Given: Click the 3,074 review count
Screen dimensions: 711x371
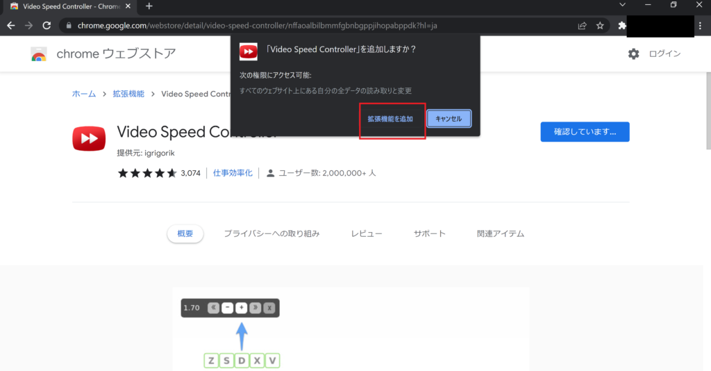Looking at the screenshot, I should tap(190, 173).
